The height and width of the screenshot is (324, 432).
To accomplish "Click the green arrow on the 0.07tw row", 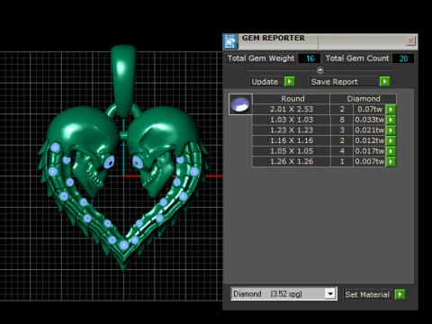I will (x=391, y=109).
